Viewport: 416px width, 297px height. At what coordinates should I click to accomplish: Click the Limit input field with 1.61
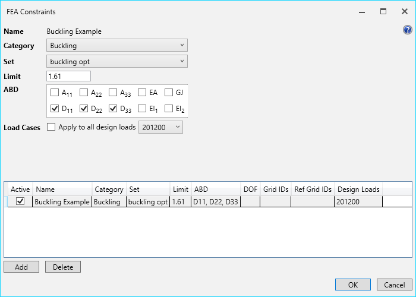click(x=68, y=76)
